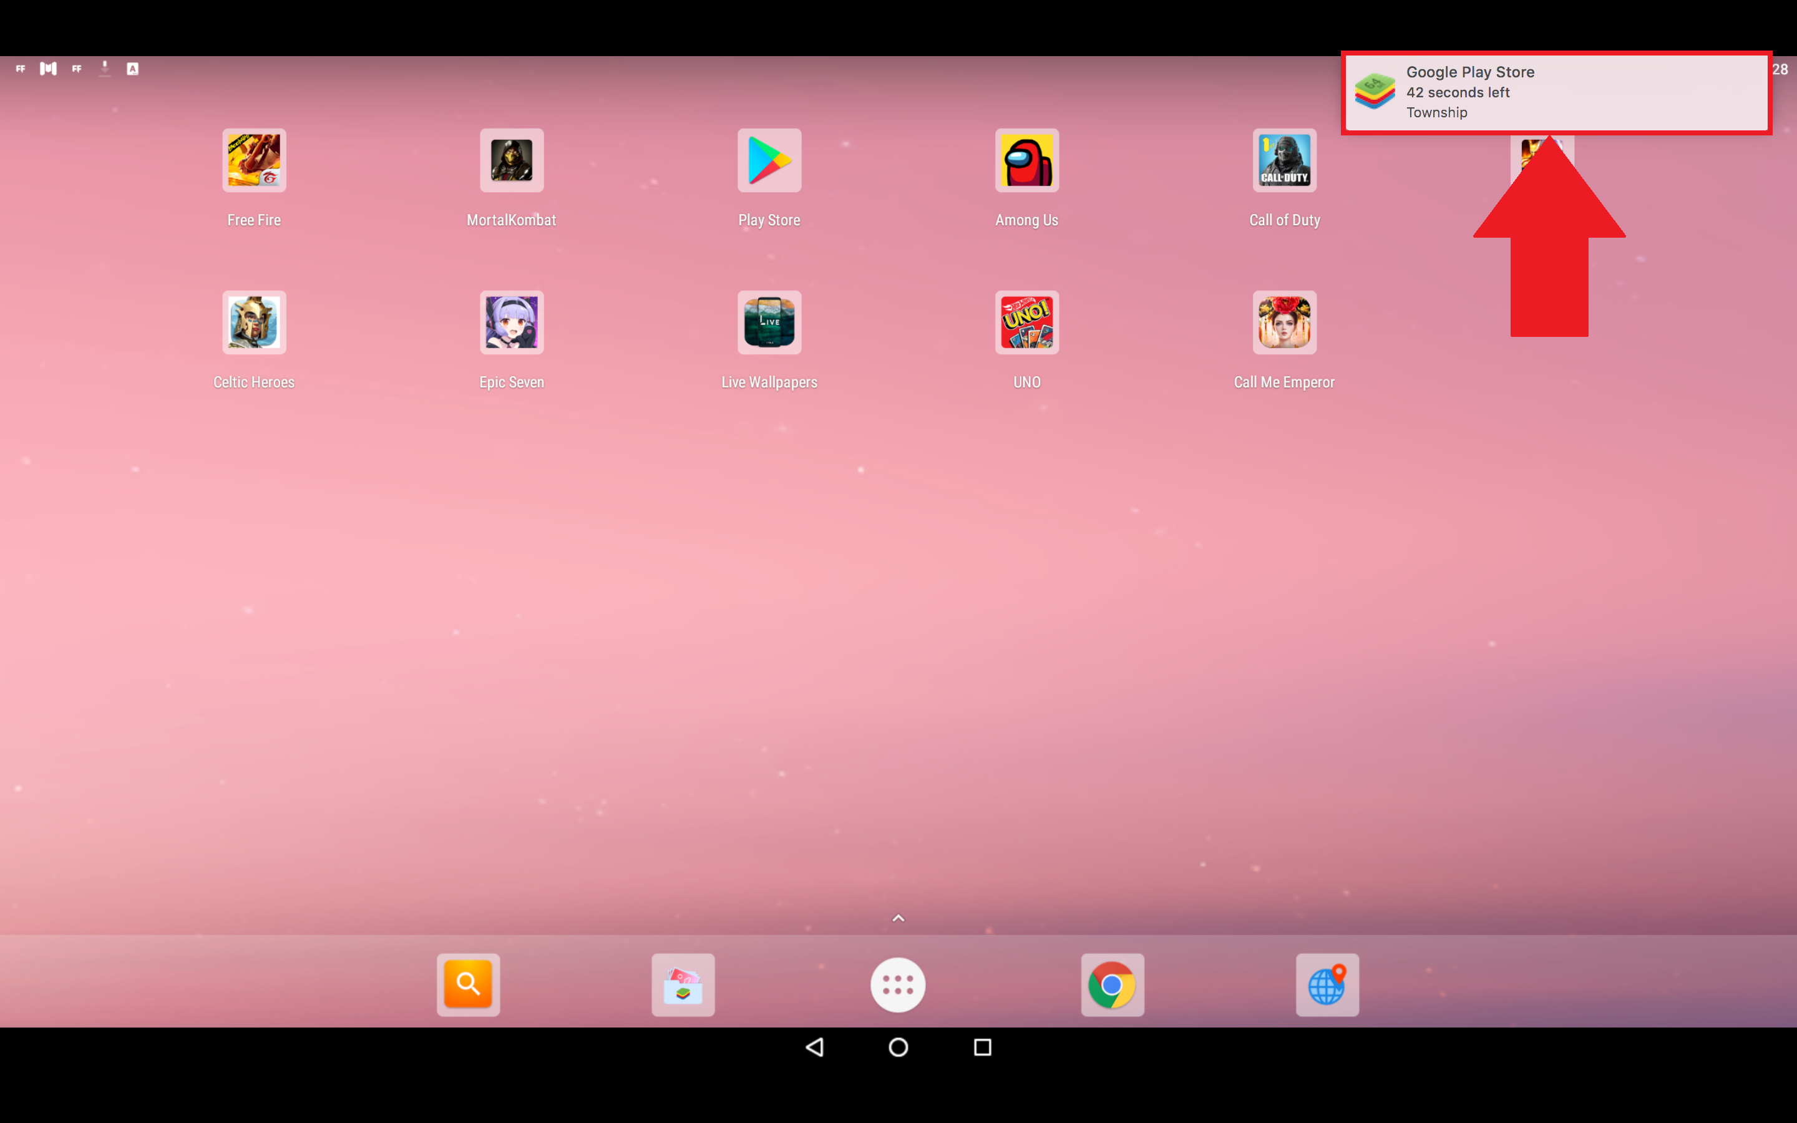Image resolution: width=1797 pixels, height=1123 pixels.
Task: Press the Android Home button
Action: (898, 1048)
